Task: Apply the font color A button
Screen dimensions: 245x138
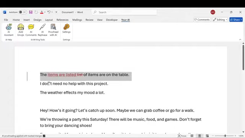Action: (x=42, y=12)
